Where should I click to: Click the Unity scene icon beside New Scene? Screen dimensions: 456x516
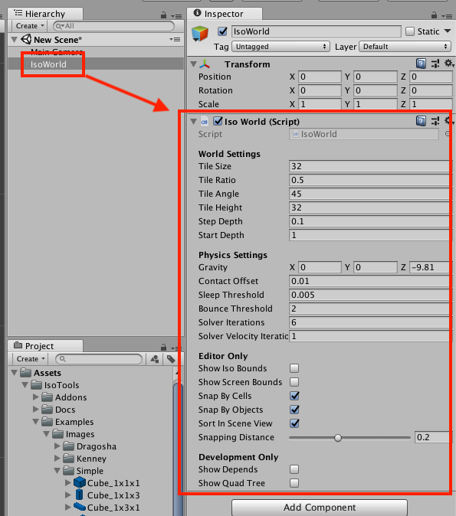[26, 40]
